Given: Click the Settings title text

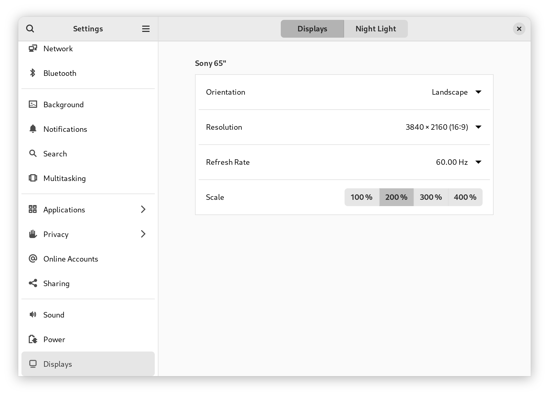Looking at the screenshot, I should 88,29.
